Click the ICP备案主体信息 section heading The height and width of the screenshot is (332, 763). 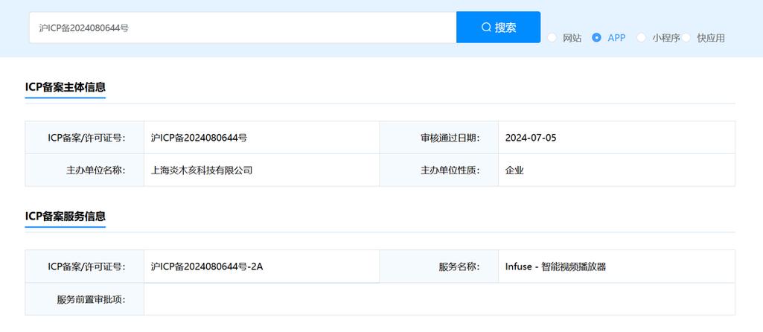tap(66, 87)
